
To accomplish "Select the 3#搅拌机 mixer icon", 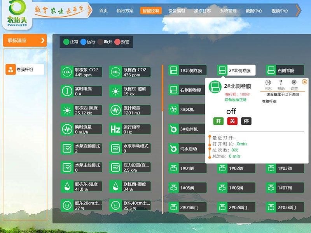I will 173,129.
